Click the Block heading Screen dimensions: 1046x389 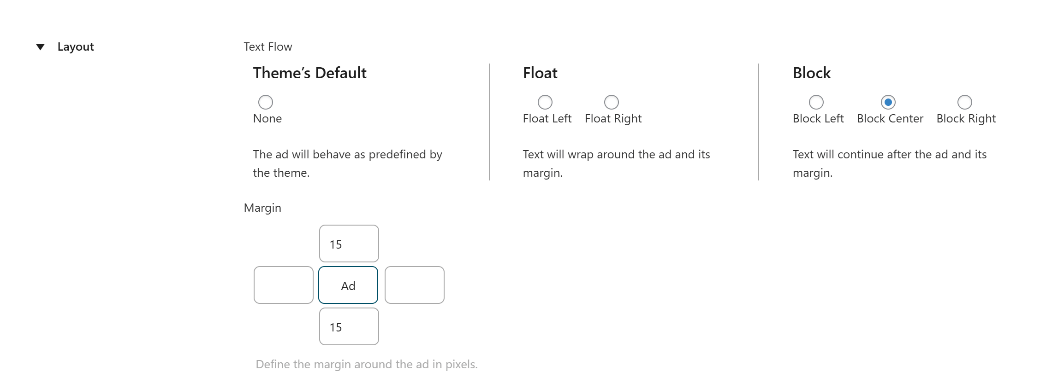811,72
